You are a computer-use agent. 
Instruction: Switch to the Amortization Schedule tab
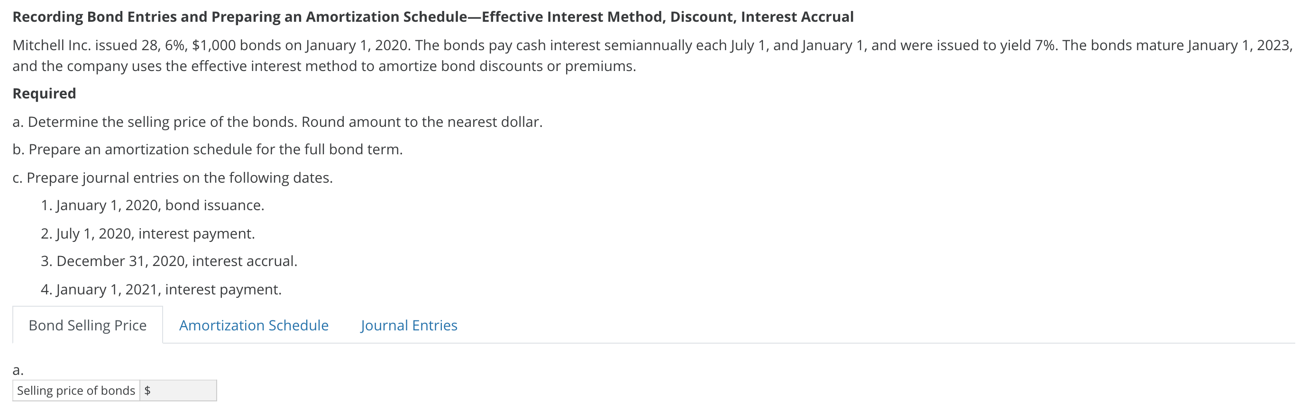pos(254,325)
